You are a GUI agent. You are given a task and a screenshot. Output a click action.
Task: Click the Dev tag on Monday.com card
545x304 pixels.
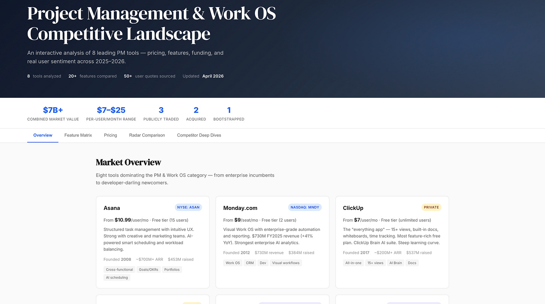tap(263, 263)
